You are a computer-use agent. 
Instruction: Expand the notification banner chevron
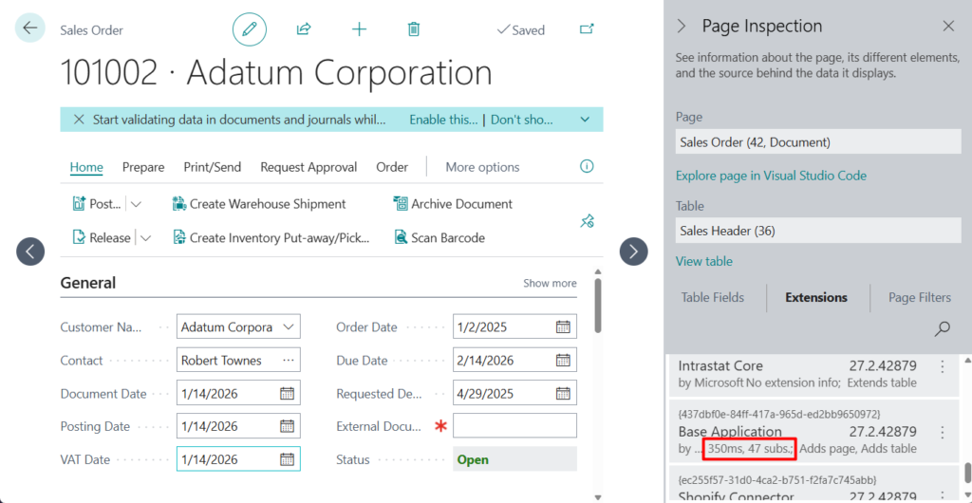pos(585,120)
